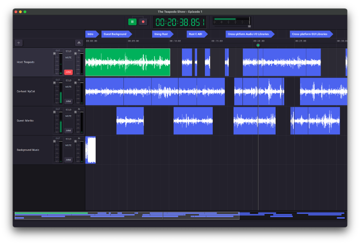Jump to the Intro chapter marker
360x244 pixels.
[91, 34]
